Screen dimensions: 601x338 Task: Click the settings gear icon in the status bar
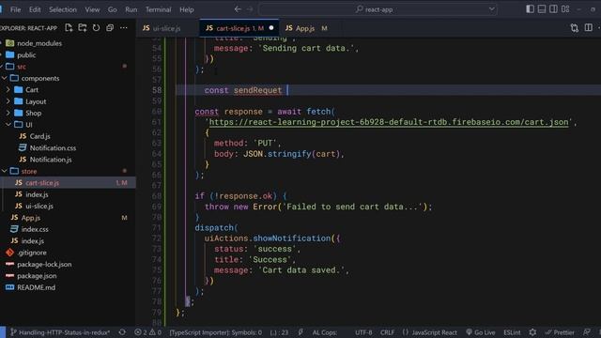click(532, 332)
